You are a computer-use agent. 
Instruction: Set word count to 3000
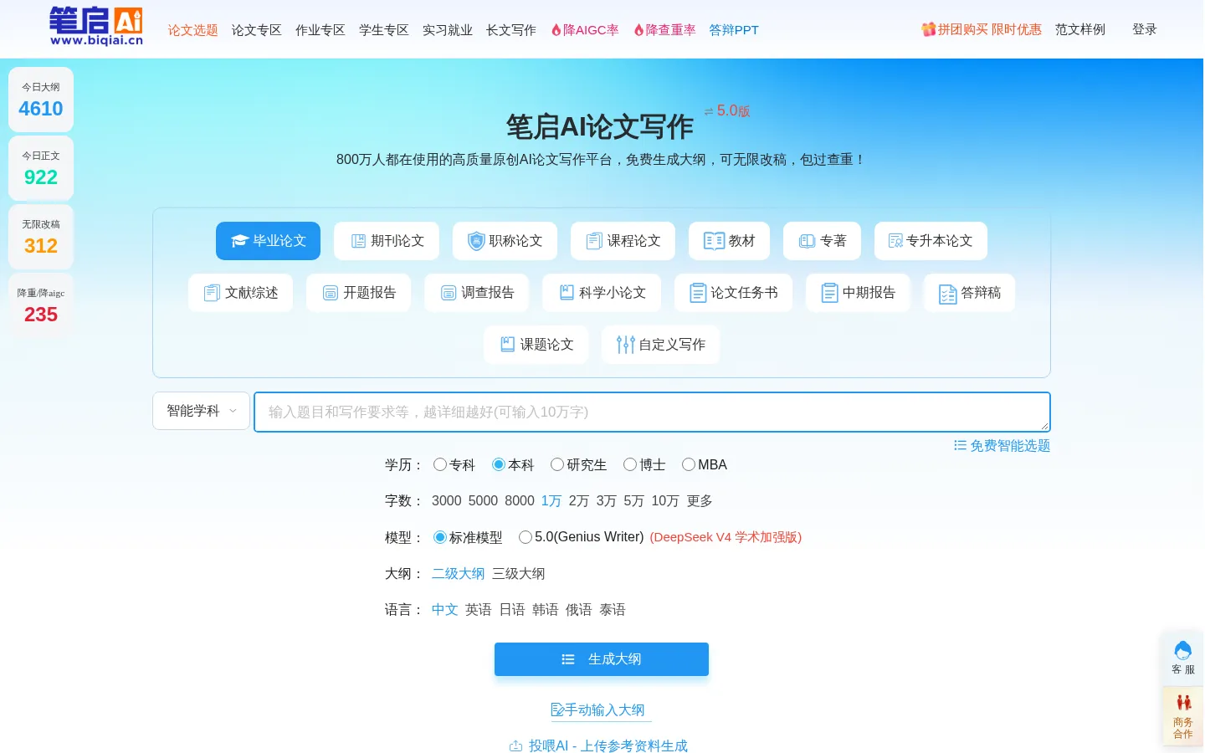[447, 501]
